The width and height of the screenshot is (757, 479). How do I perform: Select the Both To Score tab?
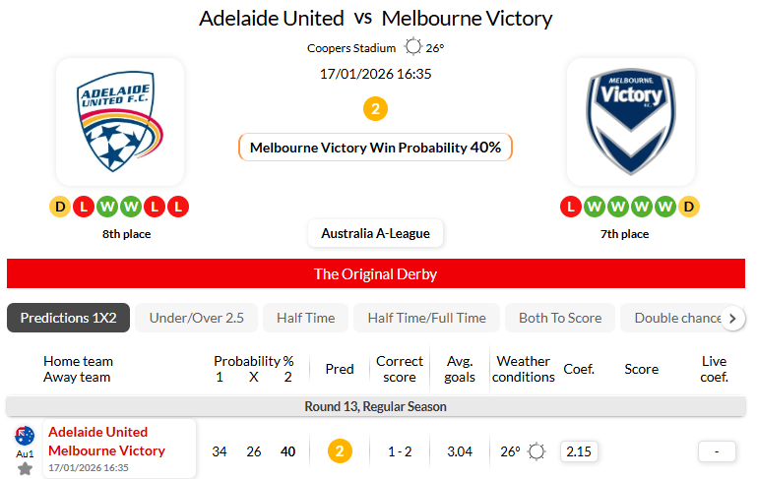click(x=560, y=318)
